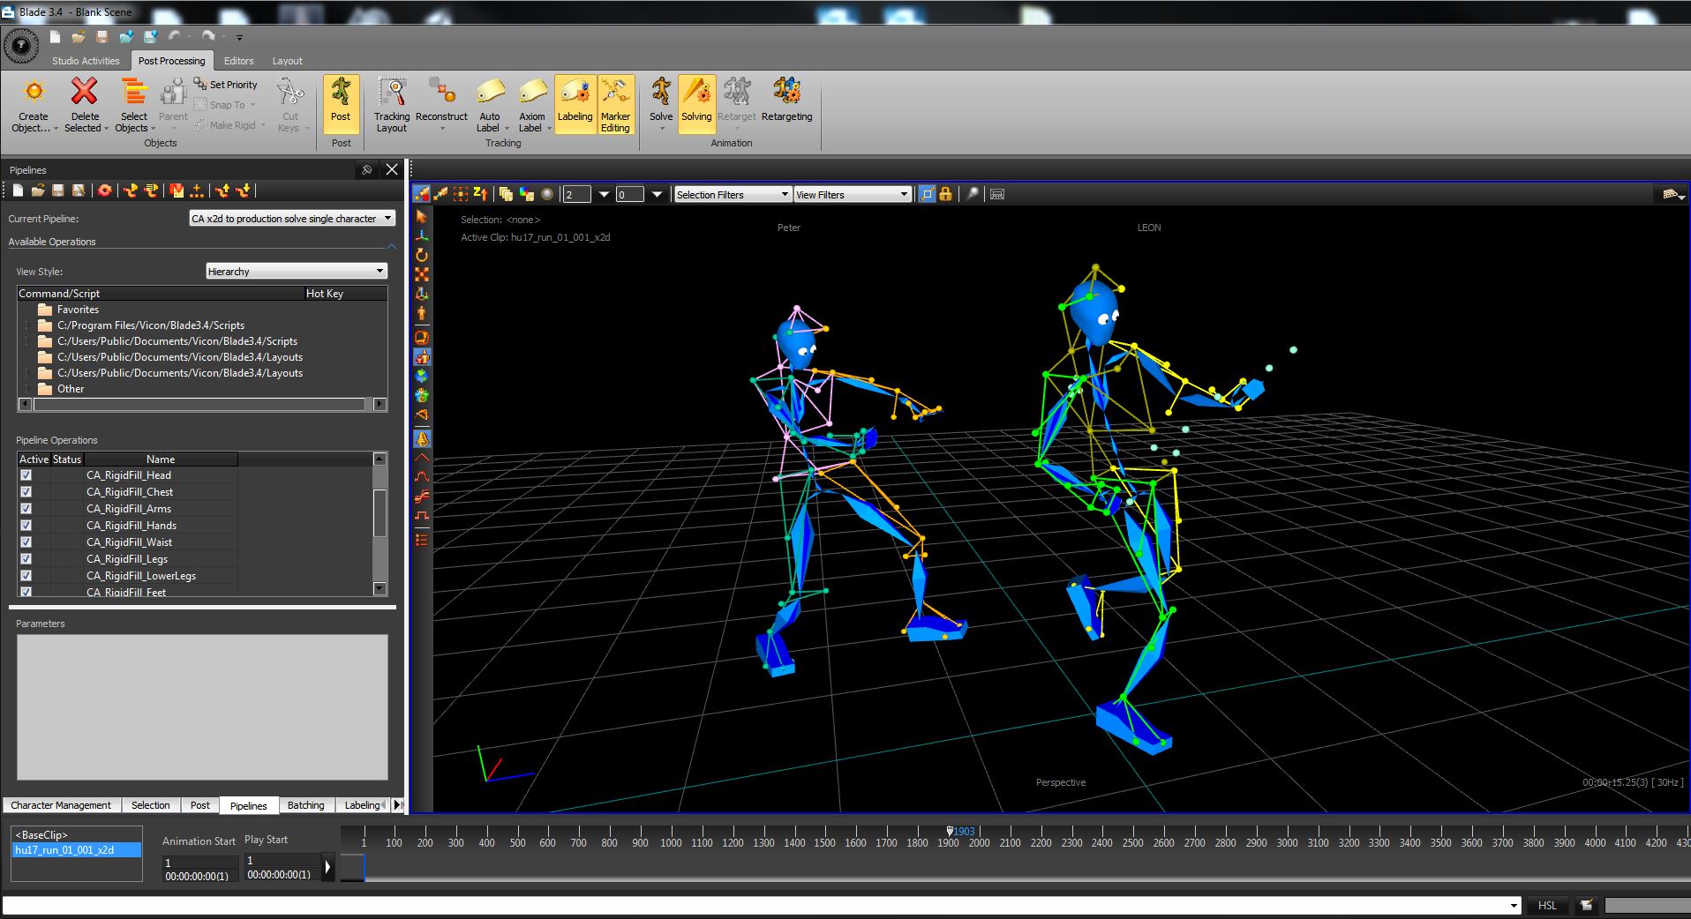1691x919 pixels.
Task: Click the open pipeline folder icon
Action: click(38, 191)
